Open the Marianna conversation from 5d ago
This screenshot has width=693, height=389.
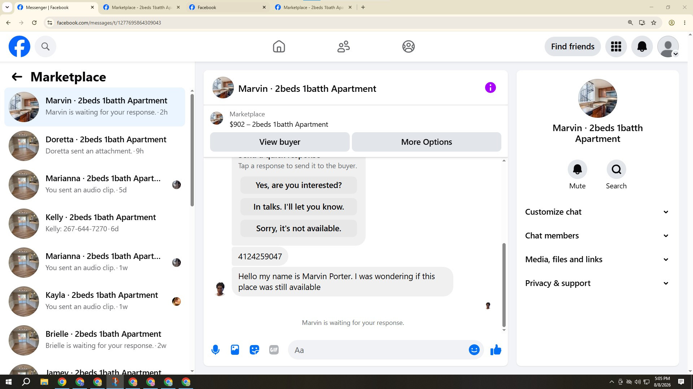coord(95,184)
